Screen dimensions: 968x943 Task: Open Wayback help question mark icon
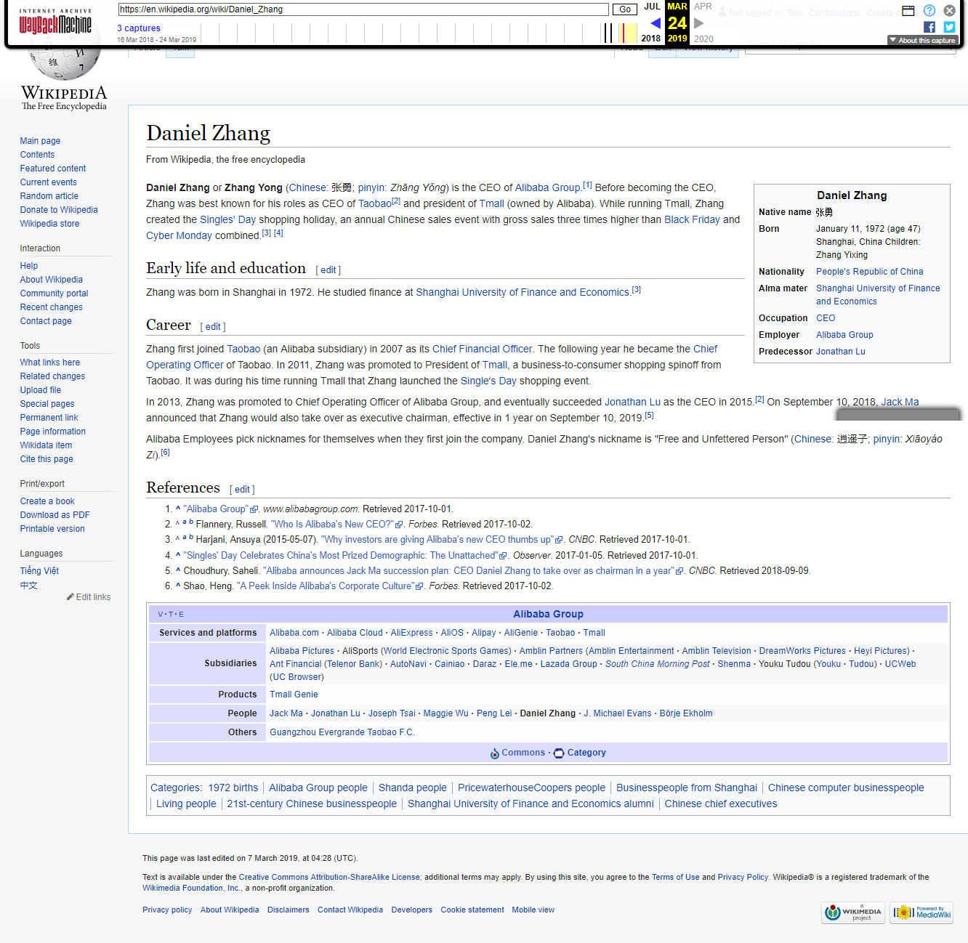929,10
